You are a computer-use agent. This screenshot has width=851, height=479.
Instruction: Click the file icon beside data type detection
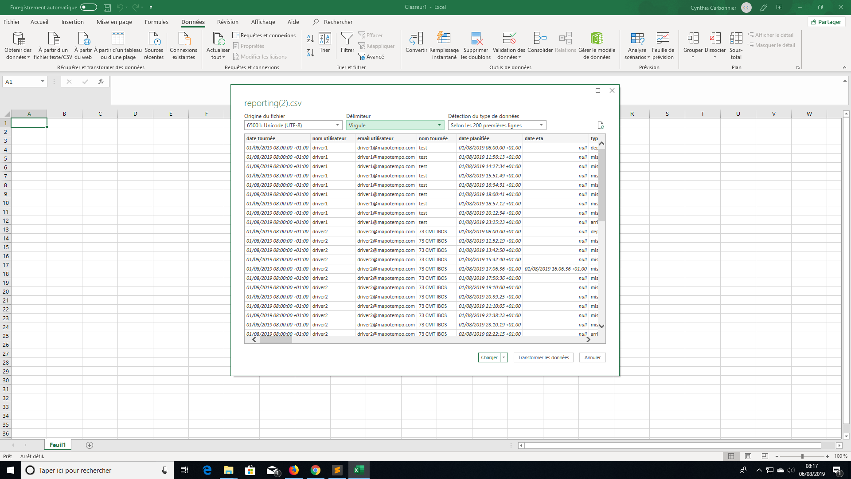(x=601, y=125)
